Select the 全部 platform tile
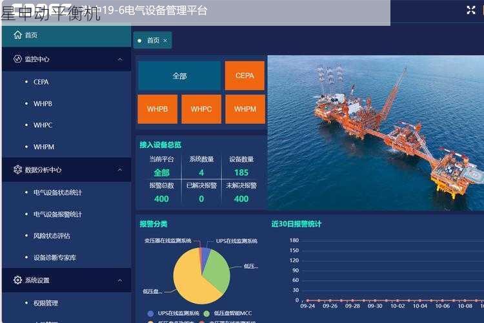The height and width of the screenshot is (323, 484). [179, 76]
